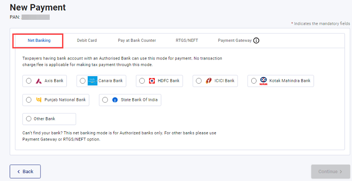Select the Axis Bank radio button
Screen dimensions: 352x181
pos(29,81)
